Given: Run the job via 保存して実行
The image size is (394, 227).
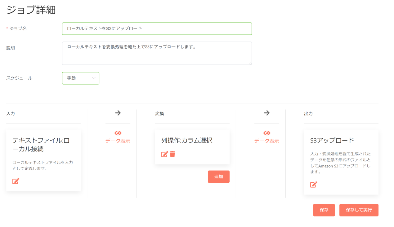Looking at the screenshot, I should [x=359, y=210].
